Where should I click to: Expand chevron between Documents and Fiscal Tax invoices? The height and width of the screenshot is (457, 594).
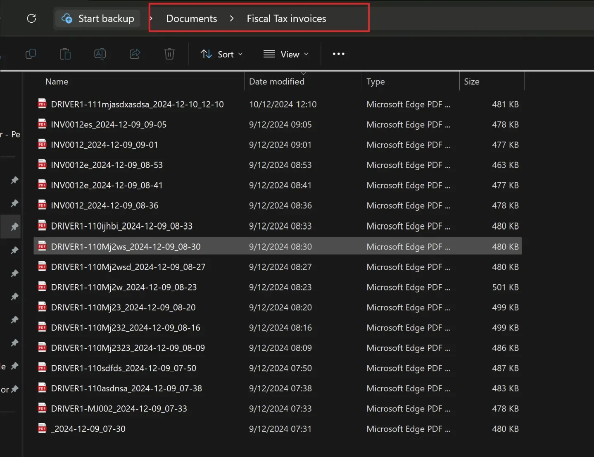232,19
